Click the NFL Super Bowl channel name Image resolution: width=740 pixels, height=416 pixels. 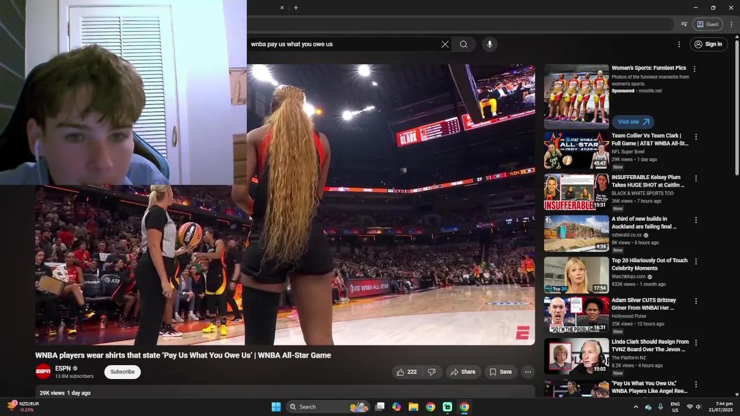point(628,152)
